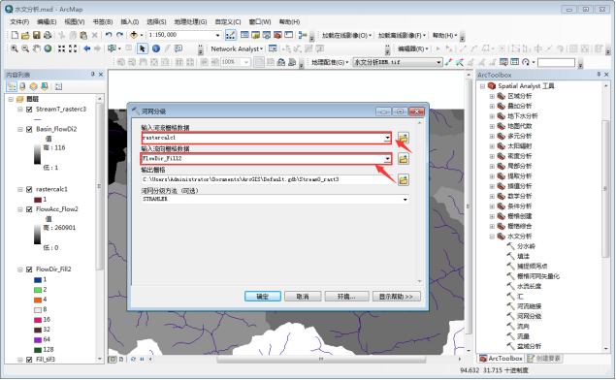Click the Add Control Points georeferencing icon
Screen dimensions: 616x380
click(448, 62)
